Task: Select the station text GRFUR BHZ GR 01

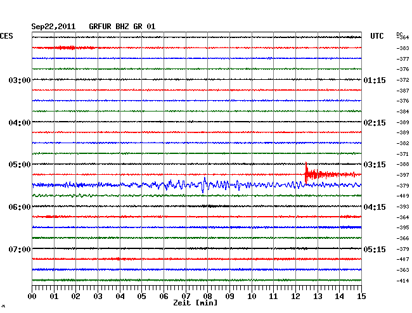Action: pyautogui.click(x=122, y=27)
